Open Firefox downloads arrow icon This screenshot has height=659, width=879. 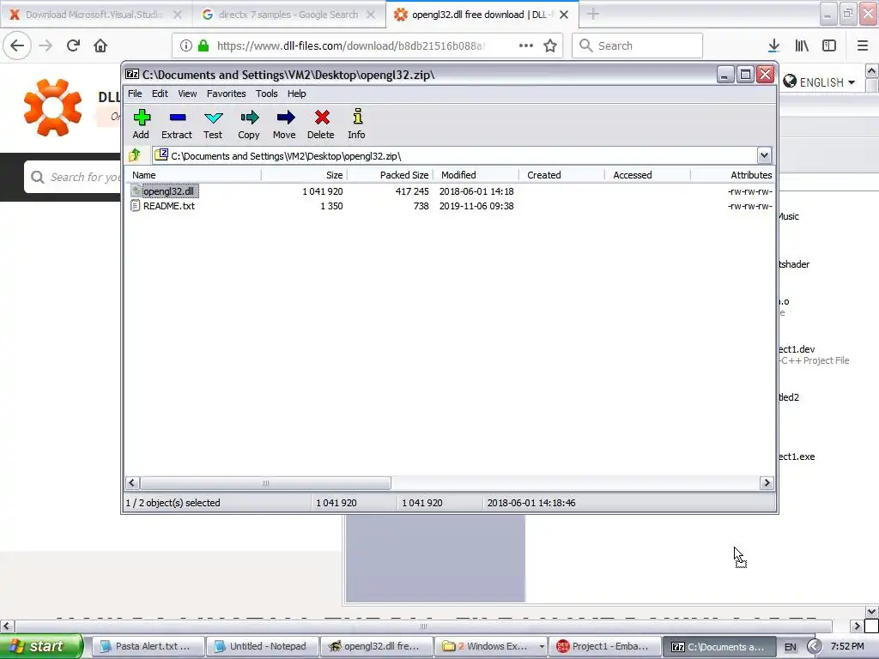(774, 45)
